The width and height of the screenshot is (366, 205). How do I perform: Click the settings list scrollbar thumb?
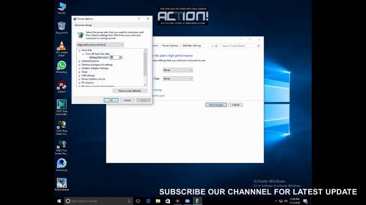click(145, 64)
